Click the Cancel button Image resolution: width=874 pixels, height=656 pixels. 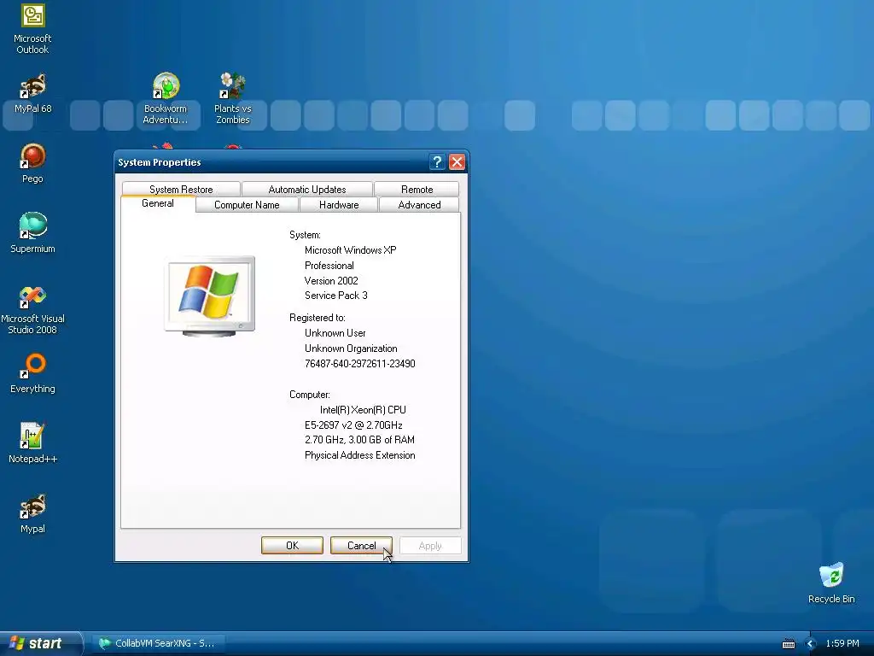(x=361, y=546)
